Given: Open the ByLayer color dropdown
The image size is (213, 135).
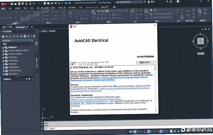Looking at the screenshot, I should tap(163, 10).
